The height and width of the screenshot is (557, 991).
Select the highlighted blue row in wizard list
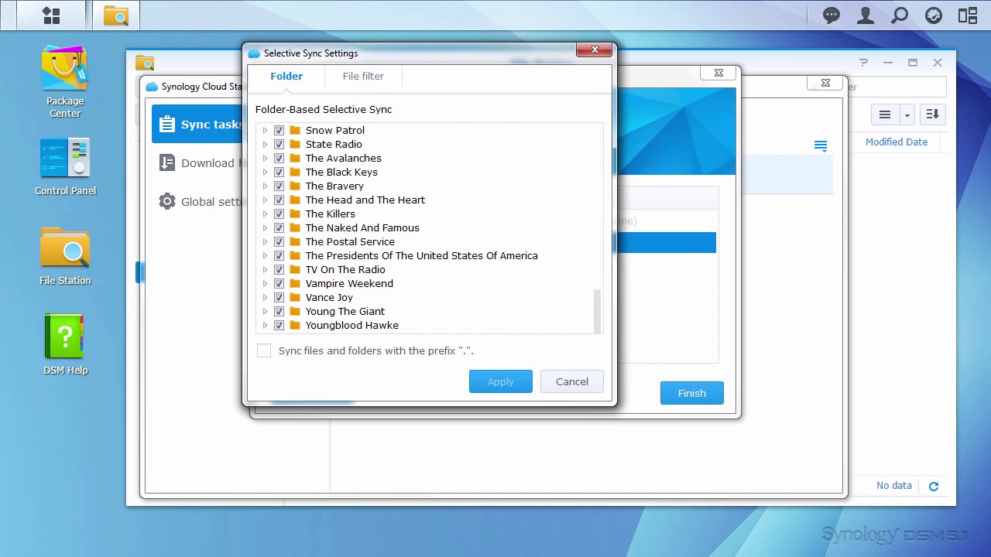(667, 242)
